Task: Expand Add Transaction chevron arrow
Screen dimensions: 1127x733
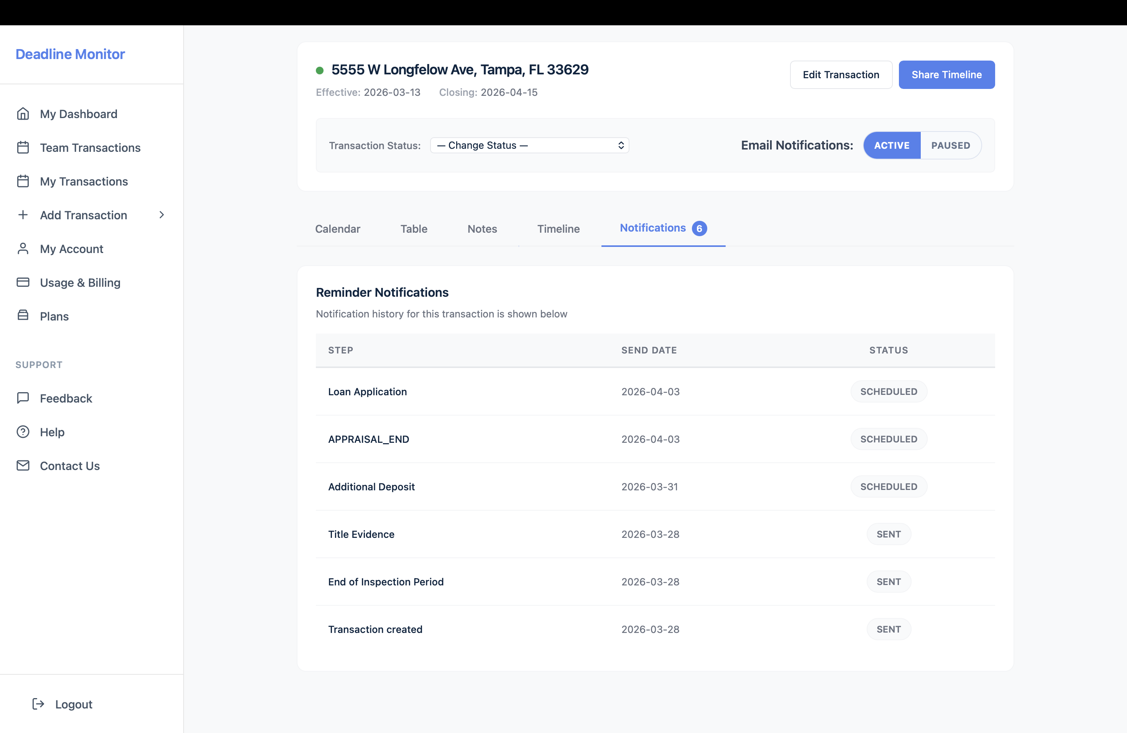Action: [x=161, y=215]
